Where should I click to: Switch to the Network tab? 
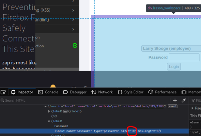tap(102, 92)
